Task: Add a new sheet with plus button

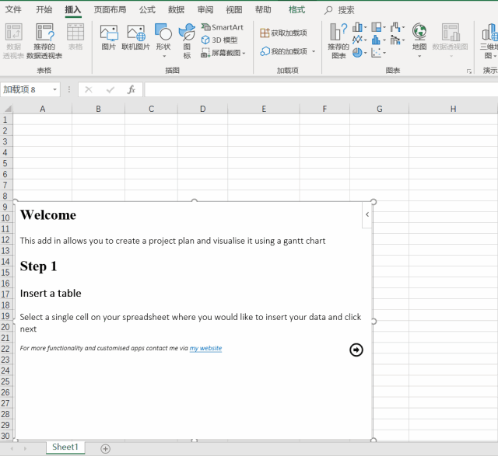Action: pos(106,449)
